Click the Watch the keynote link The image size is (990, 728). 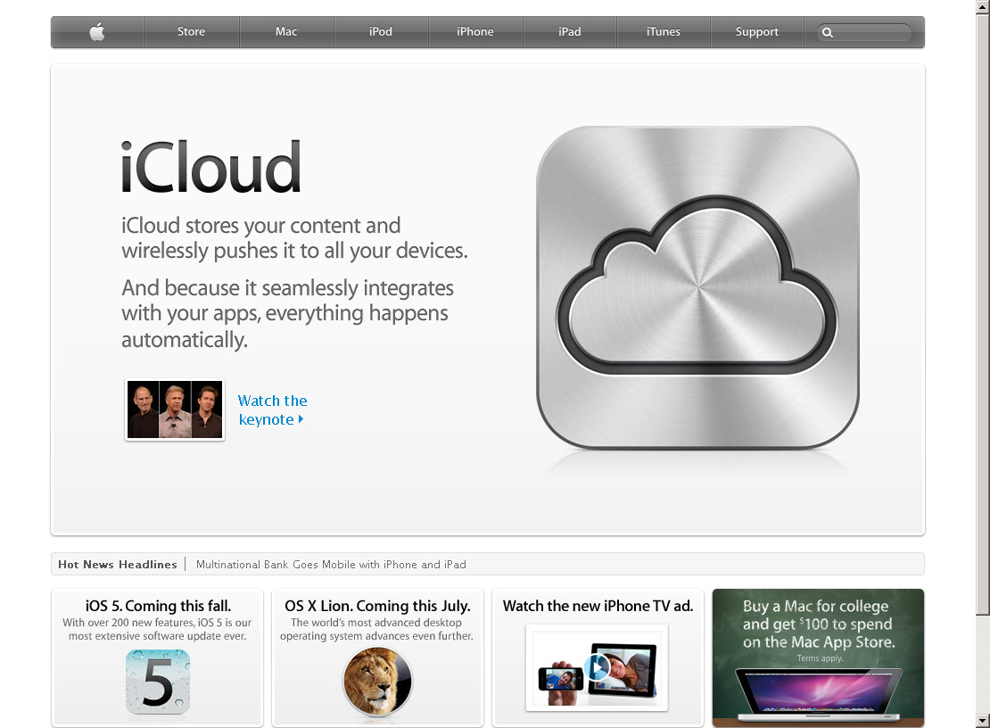[x=272, y=410]
